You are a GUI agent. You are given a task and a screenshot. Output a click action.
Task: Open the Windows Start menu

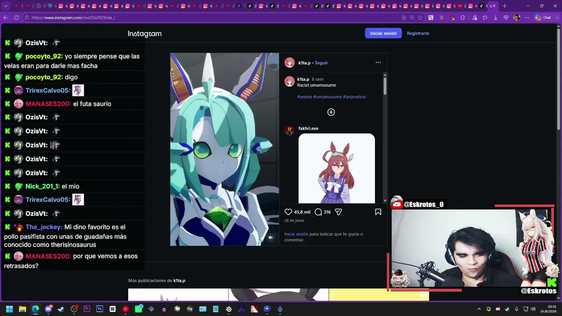coord(9,309)
